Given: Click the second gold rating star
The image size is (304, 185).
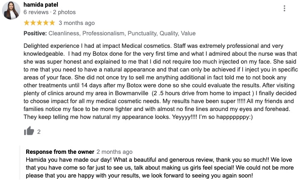Looking at the screenshot, I should [x=33, y=23].
